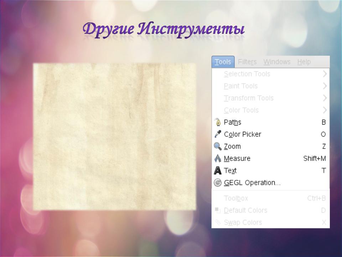Open the Help menu
The image size is (342, 257).
click(x=304, y=62)
